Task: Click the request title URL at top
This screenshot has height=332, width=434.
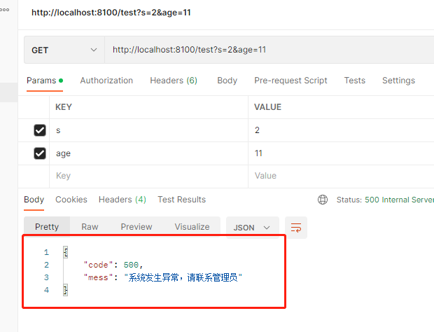Action: coord(111,13)
